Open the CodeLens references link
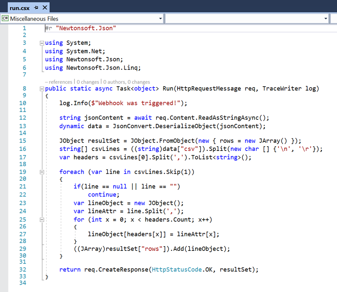Image resolution: width=337 pixels, height=292 pixels. point(58,82)
